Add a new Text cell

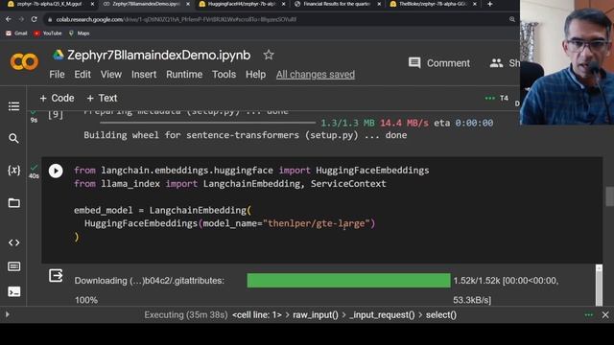tap(102, 98)
